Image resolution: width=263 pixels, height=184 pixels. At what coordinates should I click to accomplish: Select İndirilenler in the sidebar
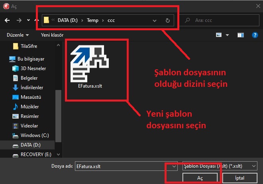[32, 87]
